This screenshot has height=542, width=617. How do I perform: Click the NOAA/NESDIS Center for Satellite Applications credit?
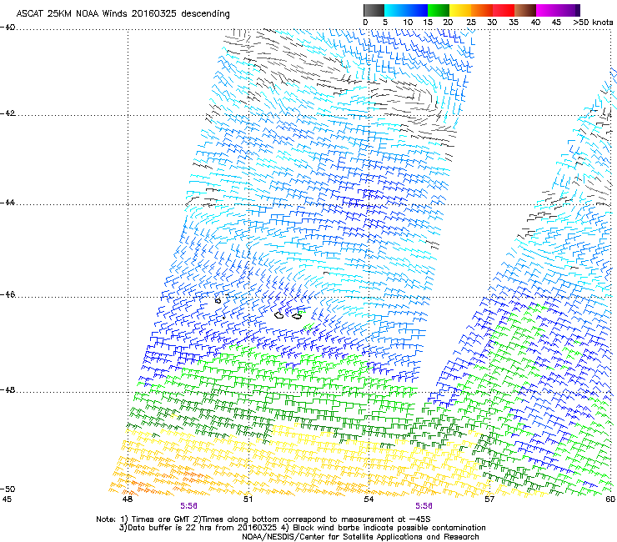(x=360, y=537)
